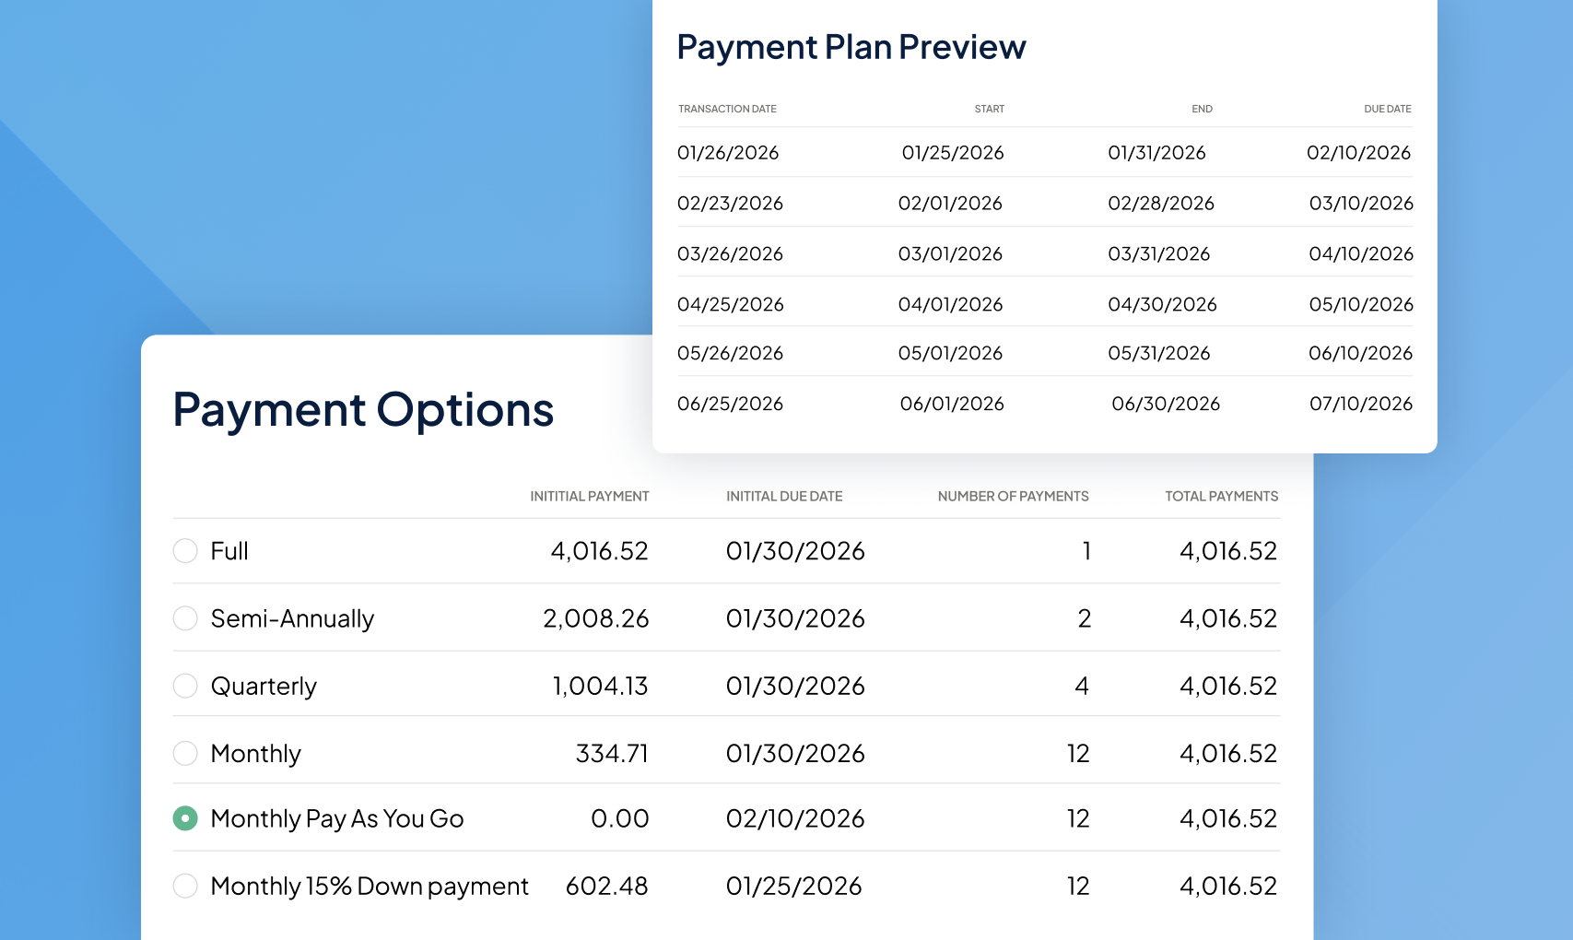Click the Total Payments column header

(x=1221, y=496)
